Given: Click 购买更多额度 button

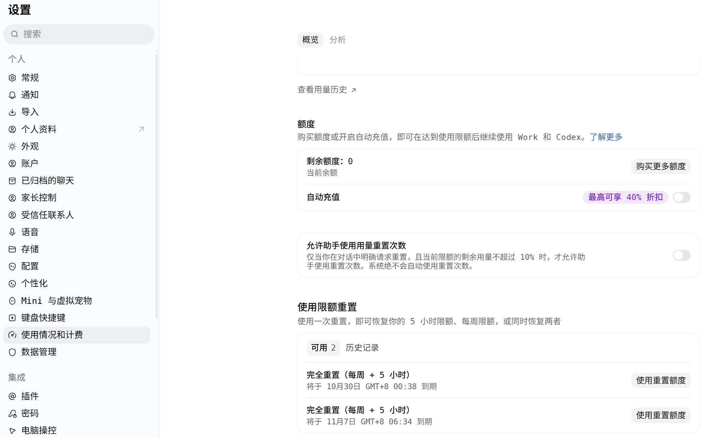Looking at the screenshot, I should [661, 166].
